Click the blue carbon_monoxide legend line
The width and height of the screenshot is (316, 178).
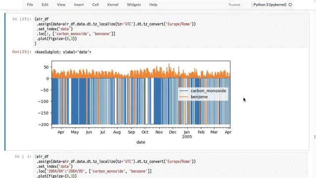tap(184, 91)
